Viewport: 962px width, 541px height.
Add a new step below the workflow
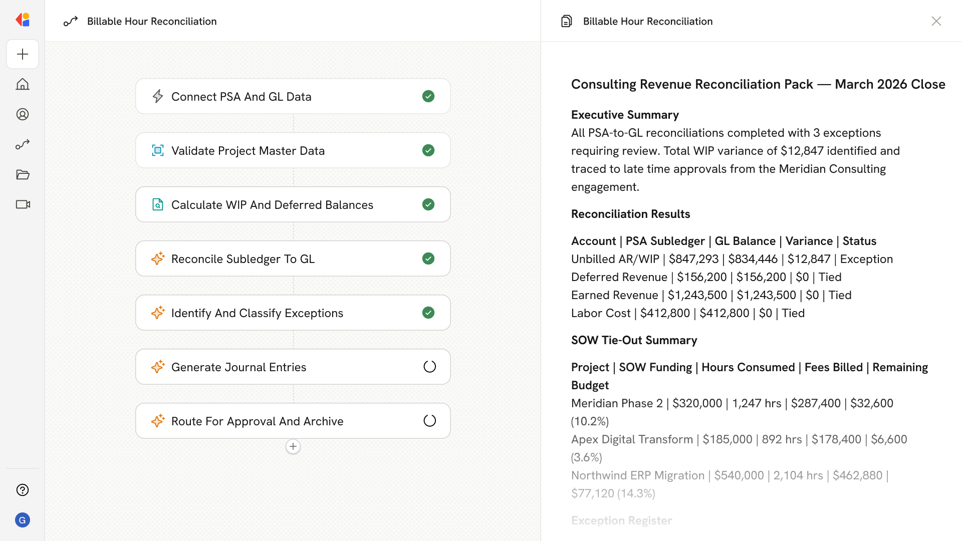coord(293,446)
